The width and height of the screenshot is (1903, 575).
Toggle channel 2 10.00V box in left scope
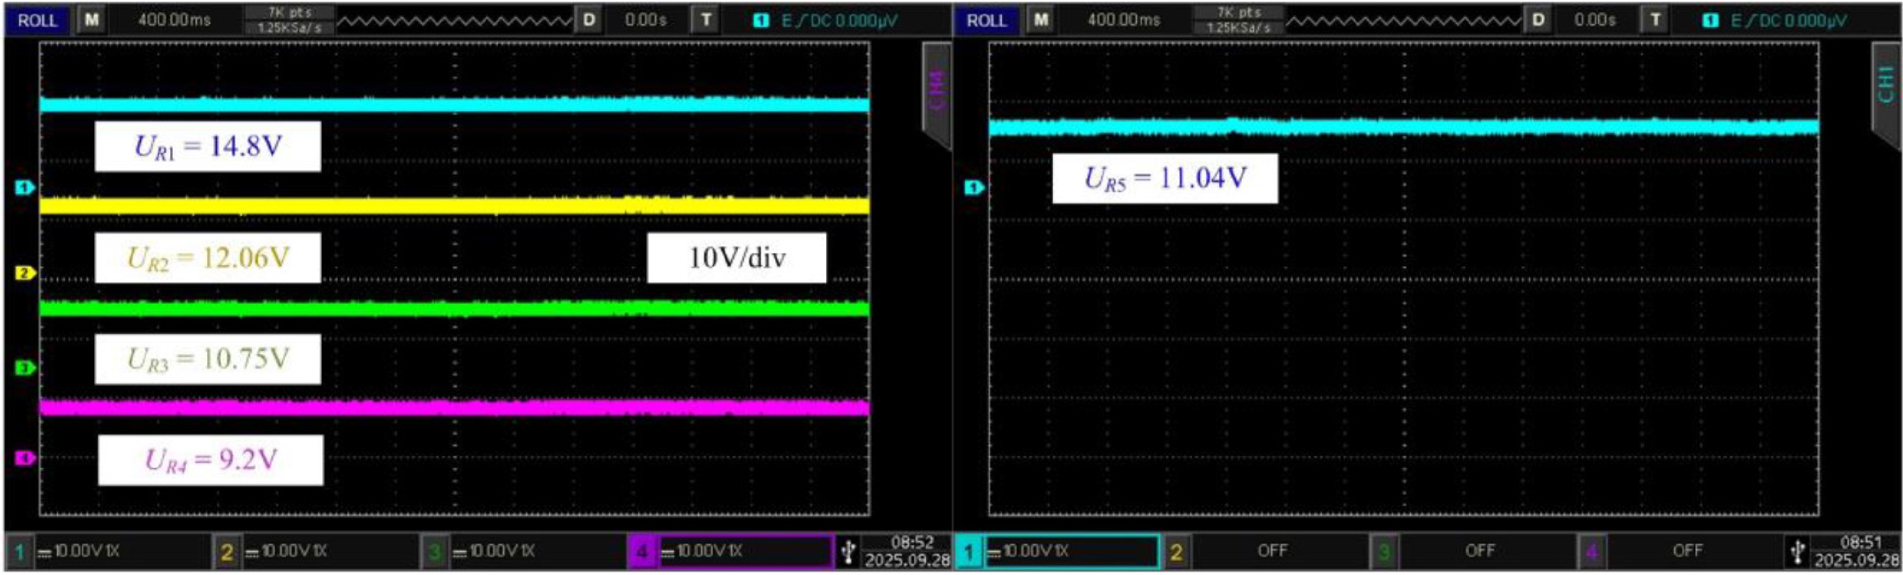click(x=315, y=551)
